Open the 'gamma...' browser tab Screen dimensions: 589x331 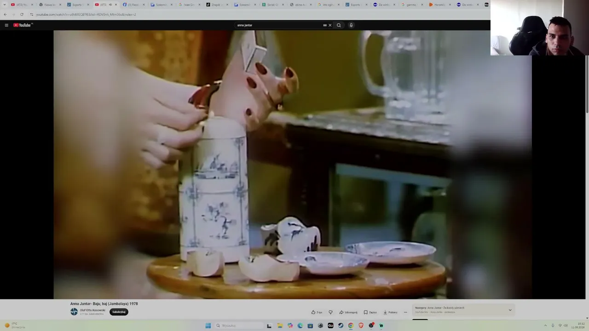click(x=412, y=5)
